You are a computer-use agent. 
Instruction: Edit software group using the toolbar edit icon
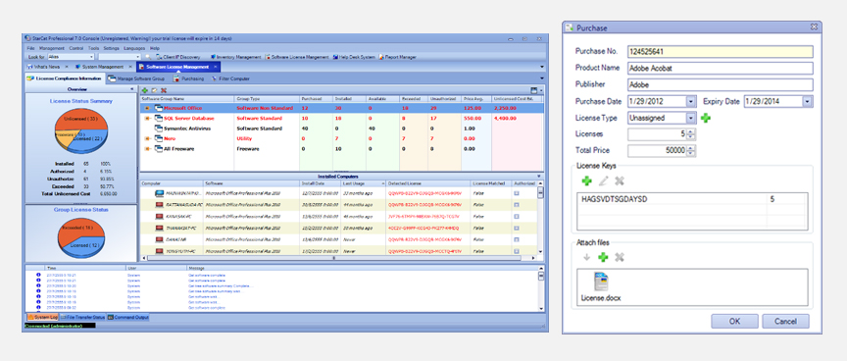154,90
